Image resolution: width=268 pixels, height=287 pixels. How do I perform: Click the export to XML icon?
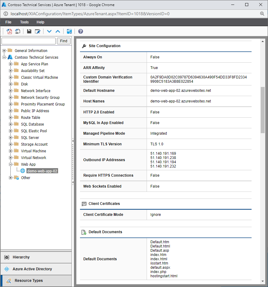pos(18,31)
